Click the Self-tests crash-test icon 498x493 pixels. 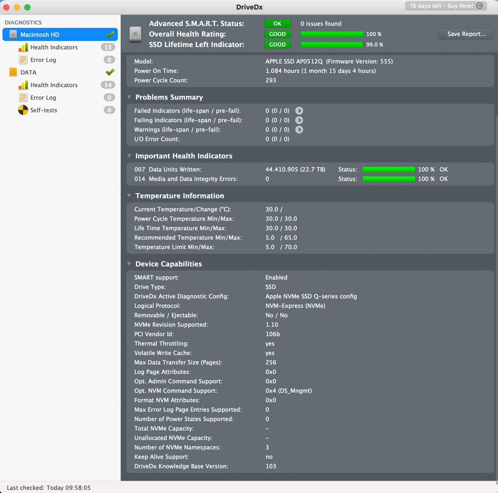23,110
